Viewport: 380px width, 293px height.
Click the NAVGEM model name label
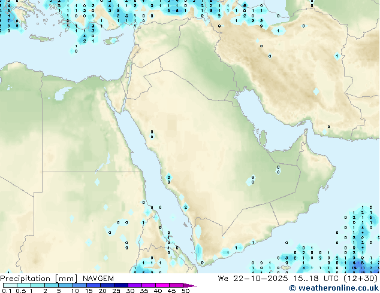pyautogui.click(x=98, y=279)
